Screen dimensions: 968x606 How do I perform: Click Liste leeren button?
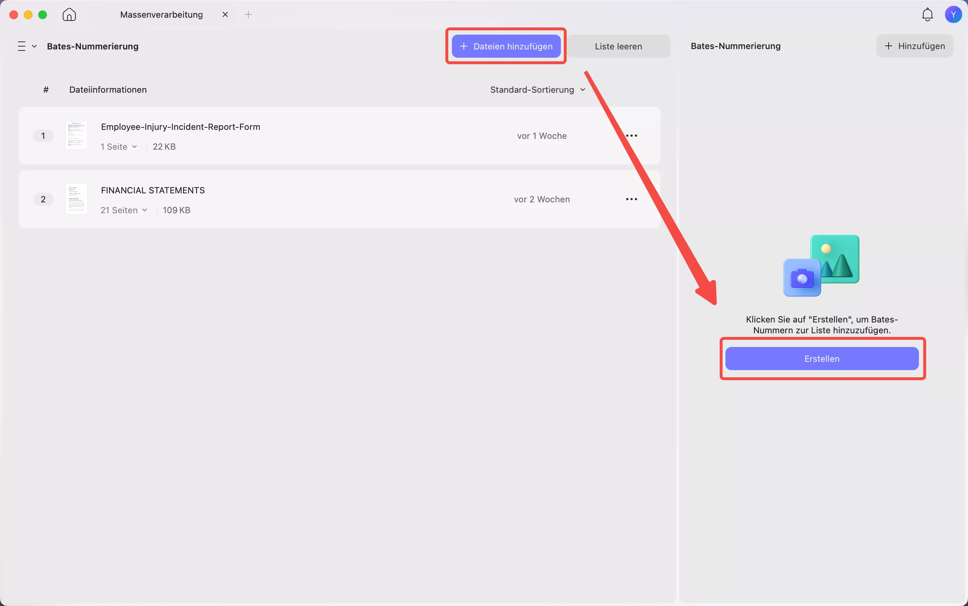(618, 46)
